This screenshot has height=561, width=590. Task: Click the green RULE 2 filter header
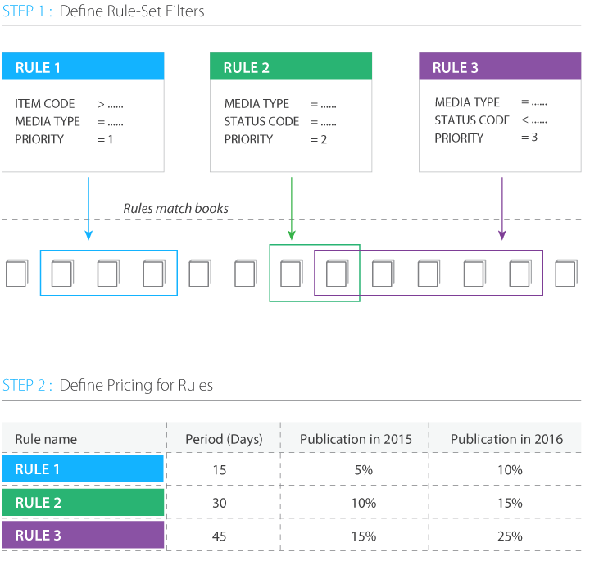tap(291, 66)
